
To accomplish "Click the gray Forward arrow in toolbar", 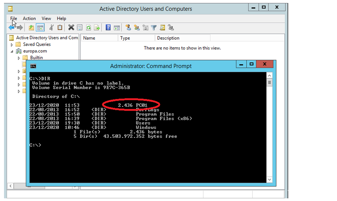I will [20, 28].
